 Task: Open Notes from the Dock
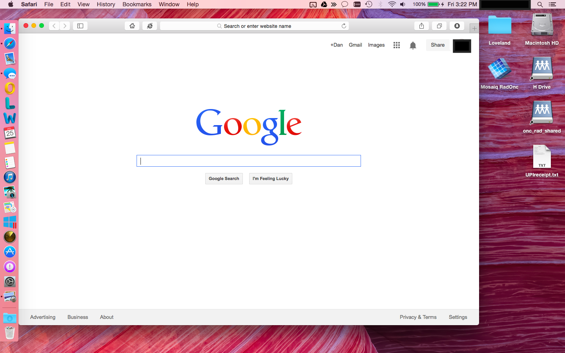(10, 148)
